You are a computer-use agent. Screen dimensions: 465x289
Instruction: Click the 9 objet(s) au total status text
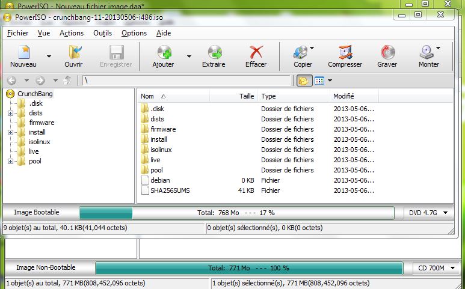(x=65, y=228)
